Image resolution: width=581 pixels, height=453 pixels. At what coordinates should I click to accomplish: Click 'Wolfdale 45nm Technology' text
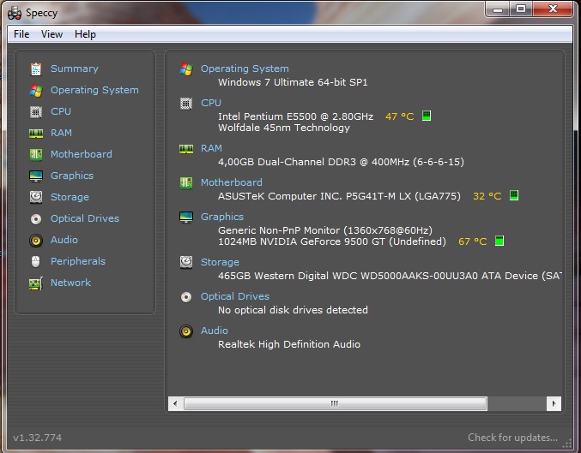coord(284,128)
